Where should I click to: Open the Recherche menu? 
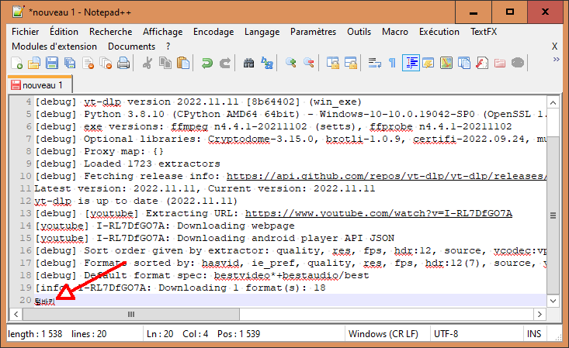(x=111, y=32)
